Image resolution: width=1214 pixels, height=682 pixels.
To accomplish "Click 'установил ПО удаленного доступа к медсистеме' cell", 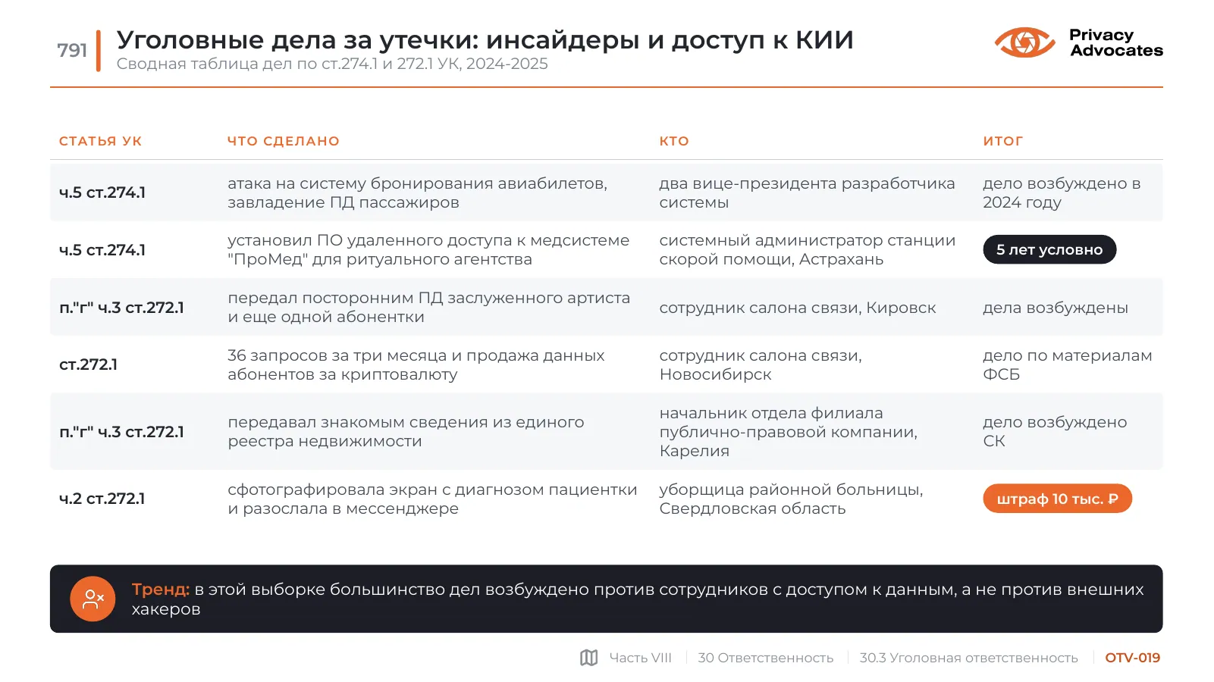I will [x=428, y=250].
